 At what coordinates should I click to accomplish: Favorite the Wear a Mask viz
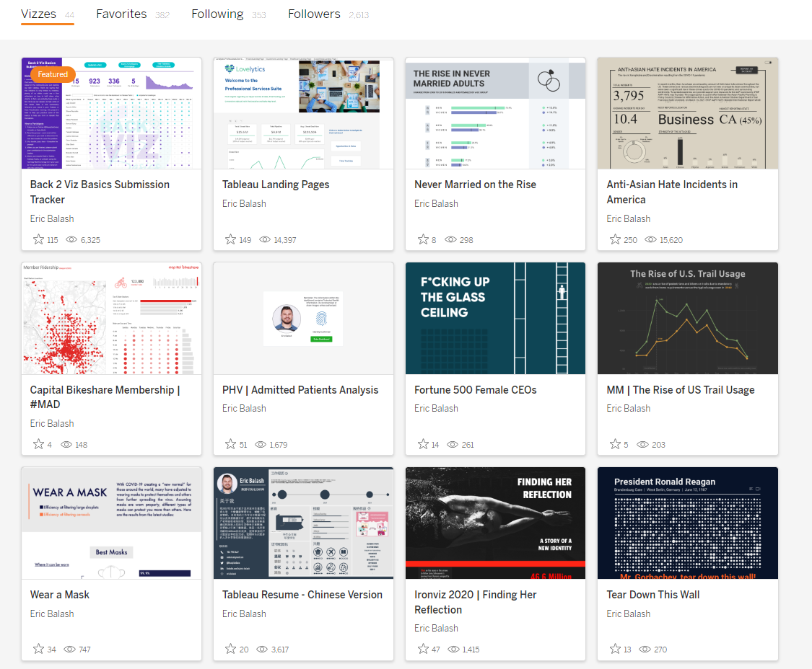(x=38, y=649)
